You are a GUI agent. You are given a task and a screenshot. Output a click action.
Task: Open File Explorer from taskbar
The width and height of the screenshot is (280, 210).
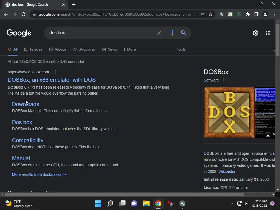[x=146, y=203]
